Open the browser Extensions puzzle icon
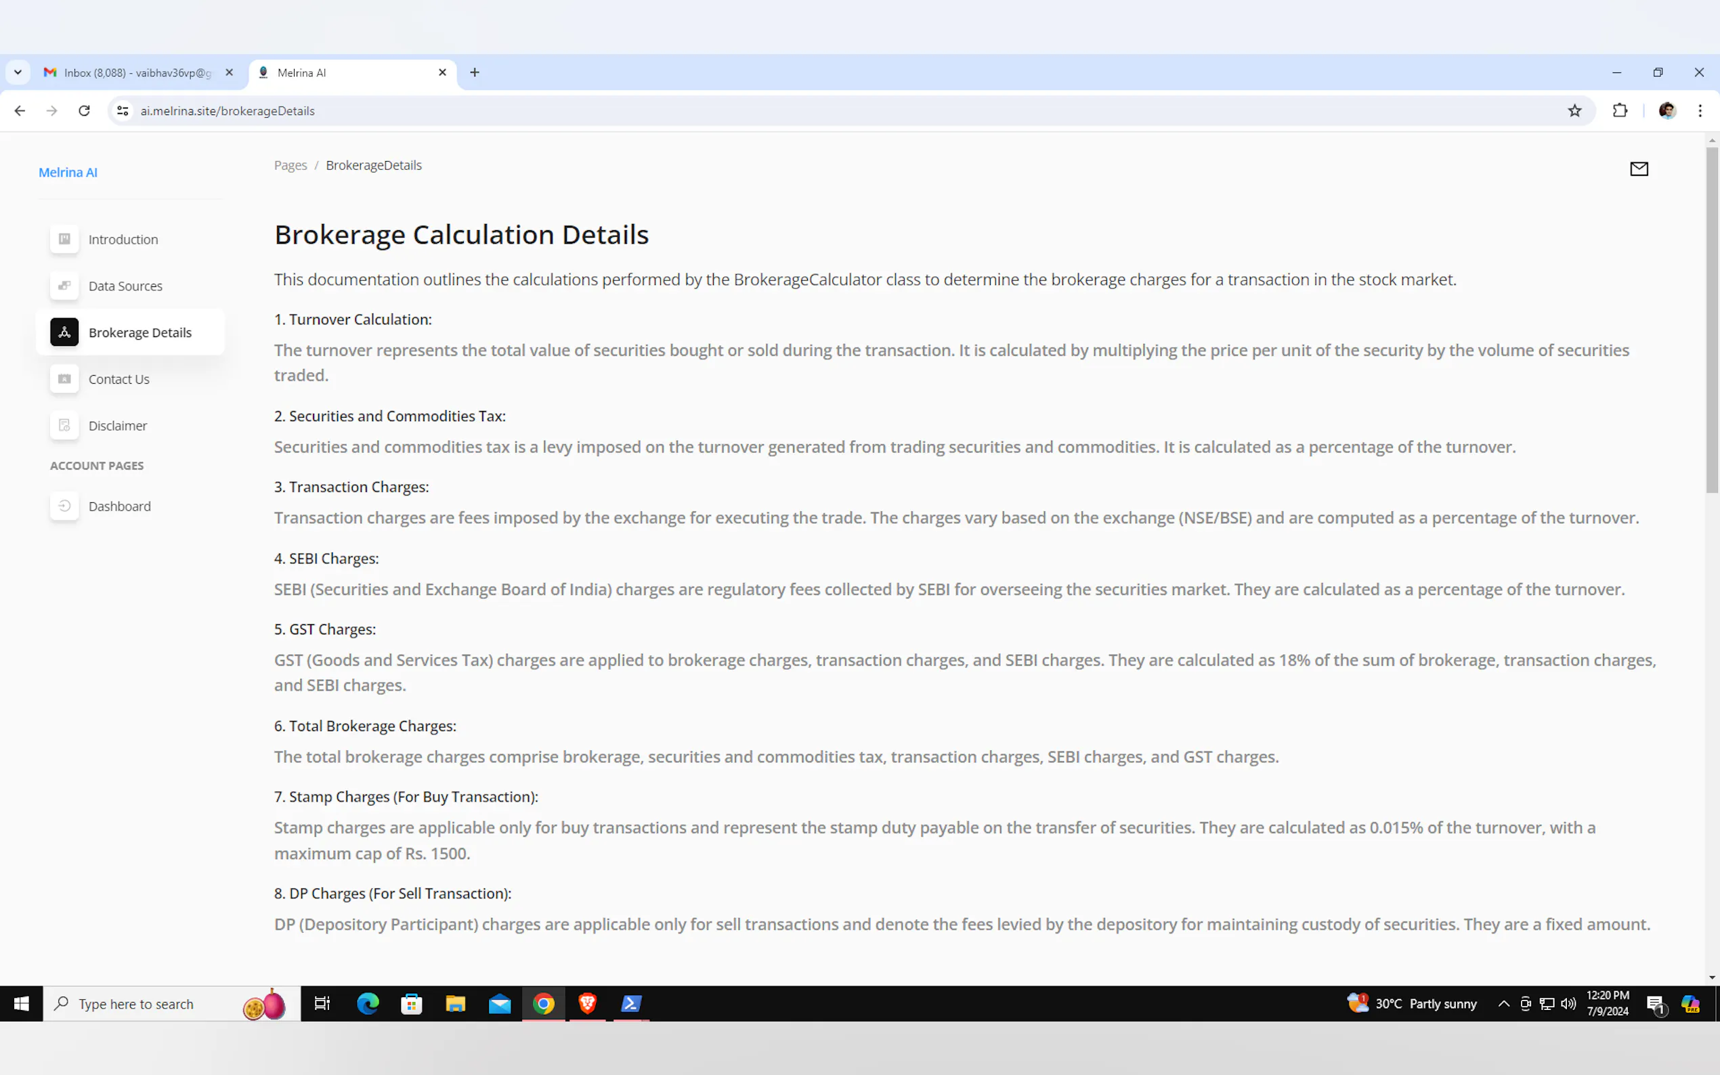The height and width of the screenshot is (1075, 1720). [1620, 111]
